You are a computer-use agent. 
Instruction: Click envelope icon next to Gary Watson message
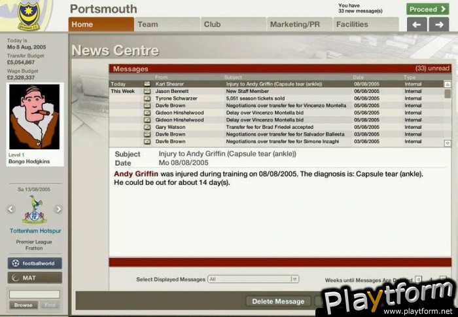147,127
